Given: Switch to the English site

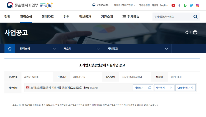Looking at the screenshot, I should pos(164,5).
